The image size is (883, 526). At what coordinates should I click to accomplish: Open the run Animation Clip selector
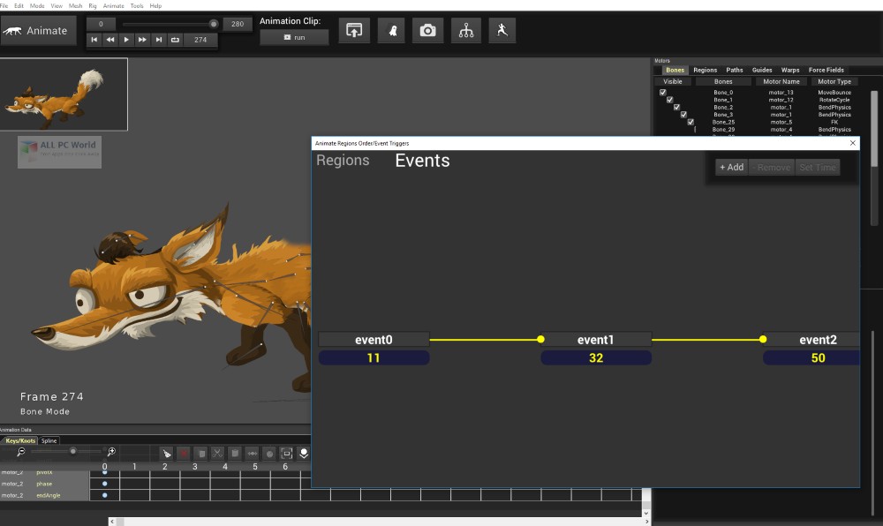(294, 36)
